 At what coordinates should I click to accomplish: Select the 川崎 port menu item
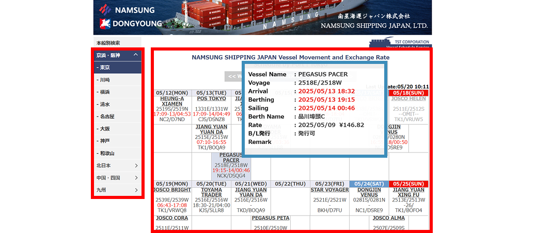(x=117, y=80)
